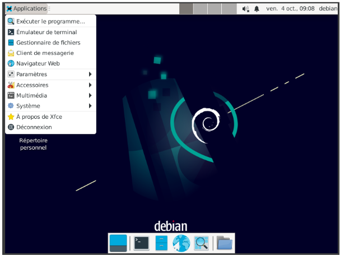Open Client de messagerie from menu
Image resolution: width=340 pixels, height=255 pixels.
point(45,53)
